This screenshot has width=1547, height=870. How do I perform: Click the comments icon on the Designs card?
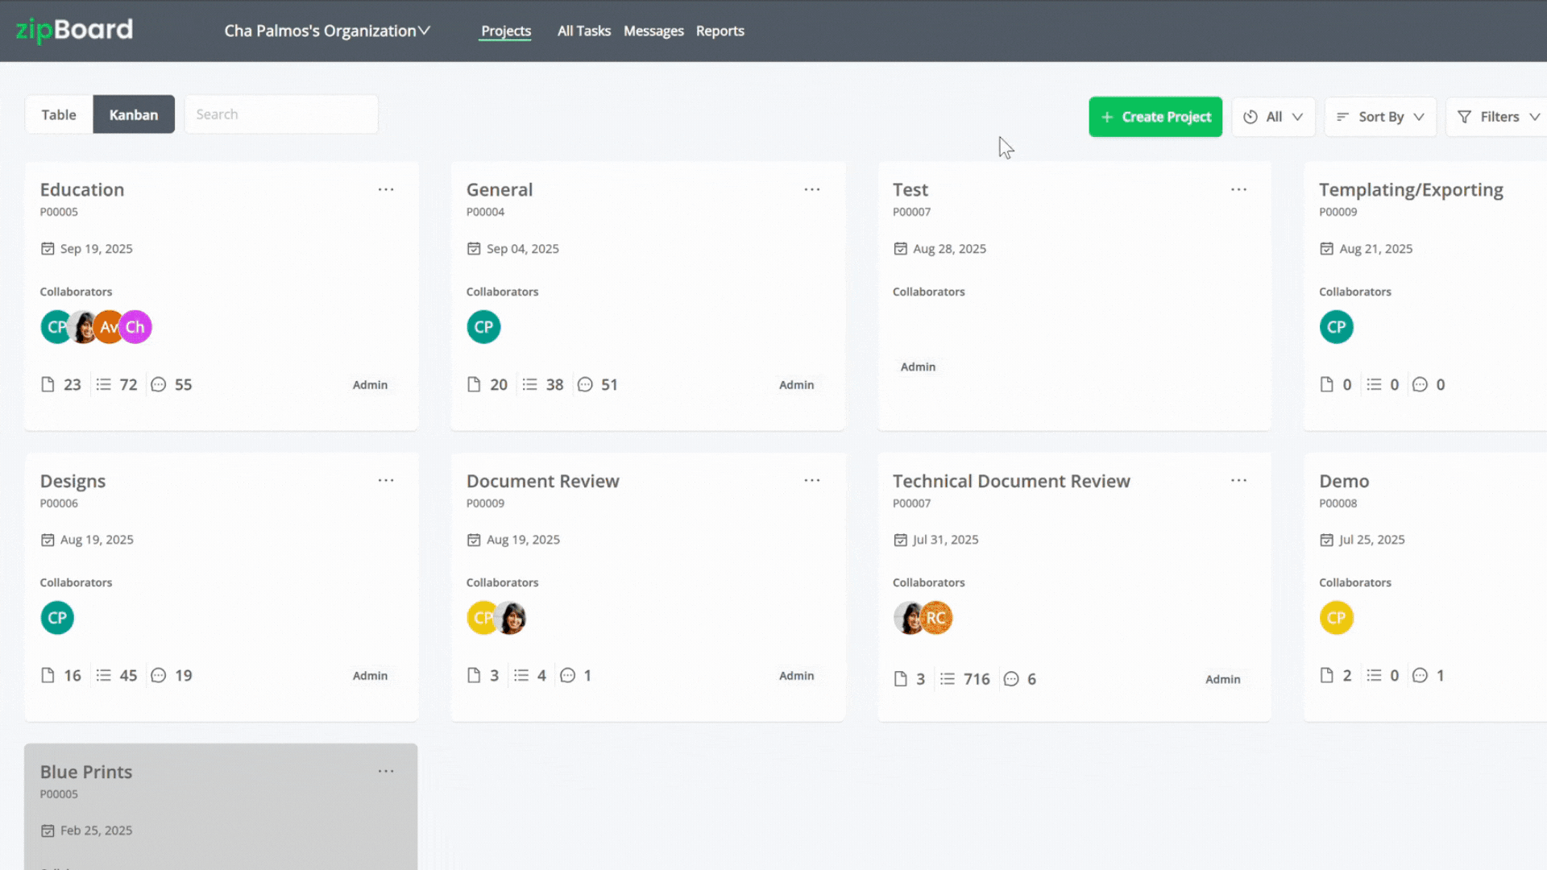(159, 675)
